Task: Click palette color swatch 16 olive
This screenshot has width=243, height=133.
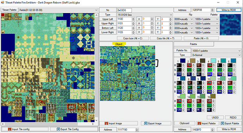Action: pyautogui.click(x=213, y=96)
